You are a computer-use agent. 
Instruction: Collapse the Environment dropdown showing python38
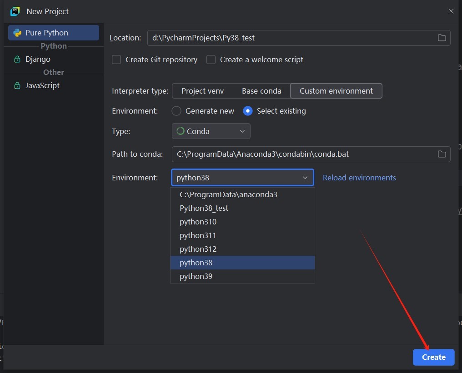[x=305, y=178]
